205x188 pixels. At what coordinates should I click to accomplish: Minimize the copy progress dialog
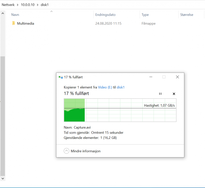(x=151, y=77)
